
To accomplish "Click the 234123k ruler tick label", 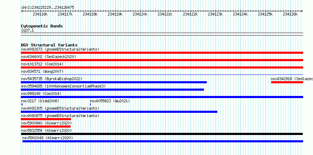I will (215, 14).
